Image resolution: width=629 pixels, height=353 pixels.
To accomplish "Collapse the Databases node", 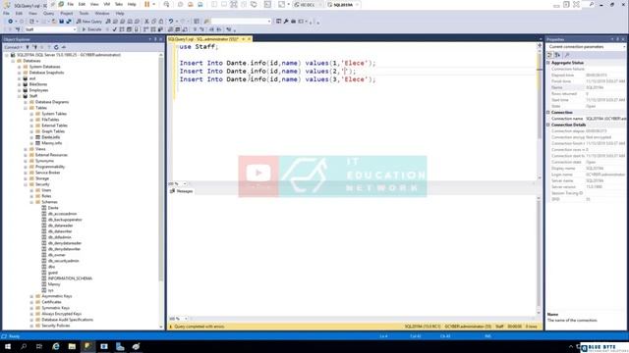I will [x=13, y=61].
